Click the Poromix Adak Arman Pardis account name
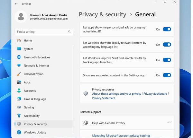Viewport: 193px width, 138px height. click(48, 15)
